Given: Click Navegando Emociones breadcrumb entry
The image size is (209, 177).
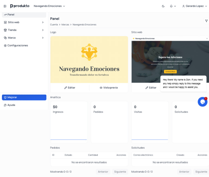Looking at the screenshot, I should coord(84,24).
